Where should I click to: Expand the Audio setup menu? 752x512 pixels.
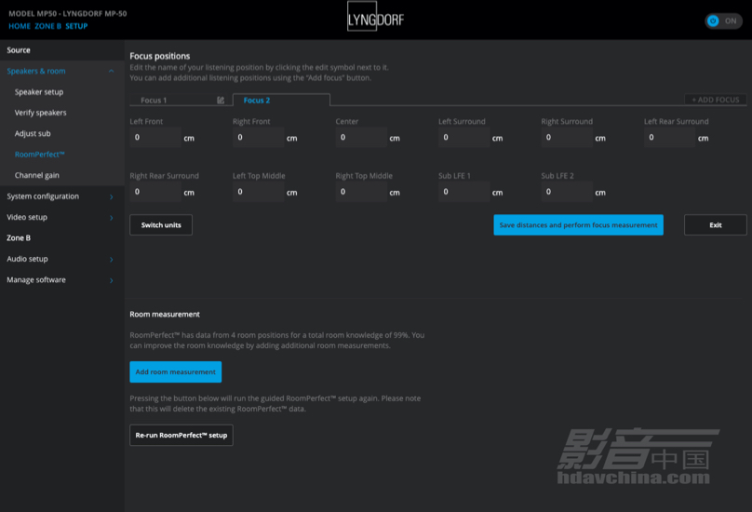pos(112,260)
